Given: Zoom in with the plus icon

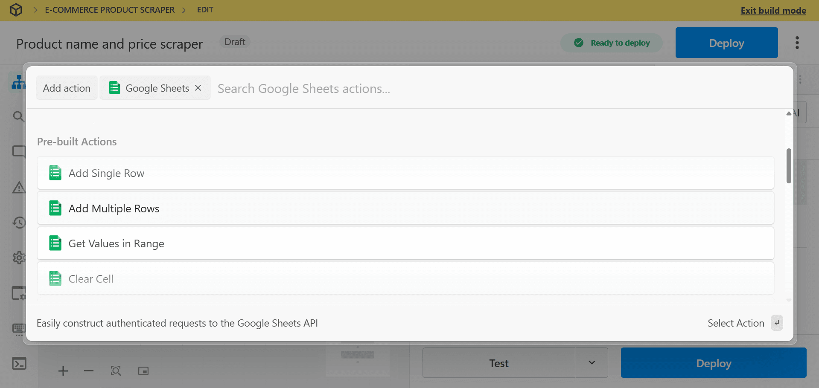Looking at the screenshot, I should pos(63,371).
